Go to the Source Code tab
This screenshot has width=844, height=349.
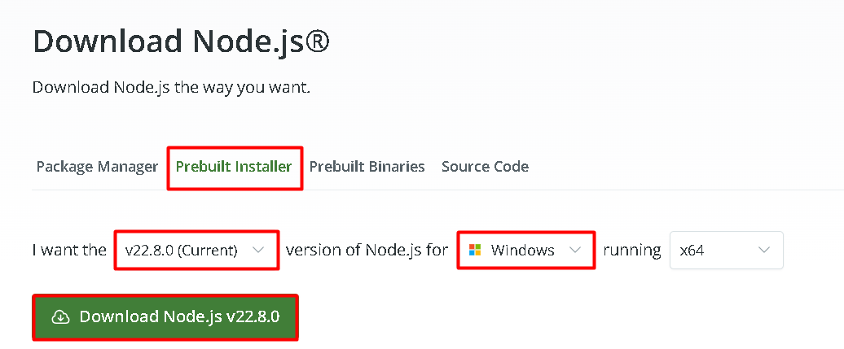[x=485, y=167]
